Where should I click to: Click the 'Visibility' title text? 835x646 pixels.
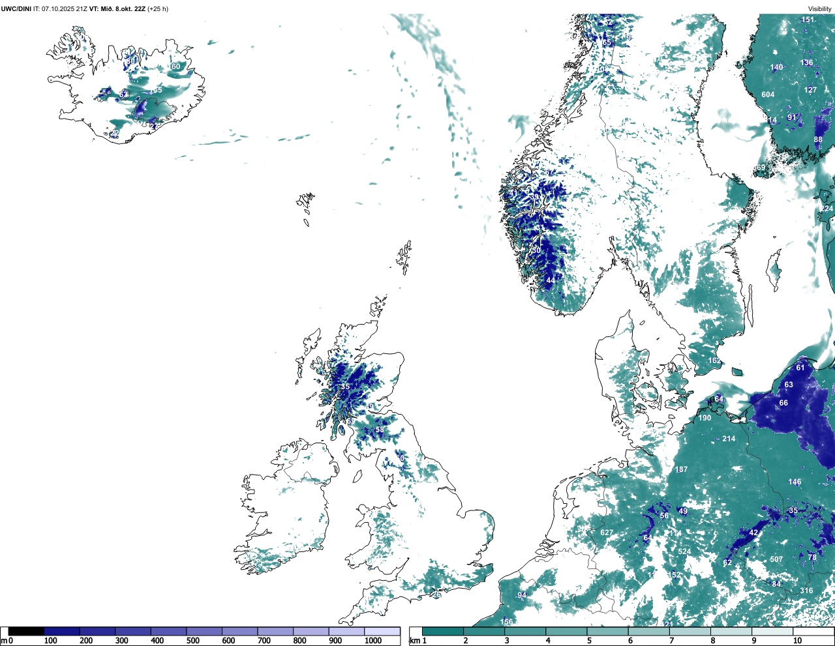coord(819,9)
